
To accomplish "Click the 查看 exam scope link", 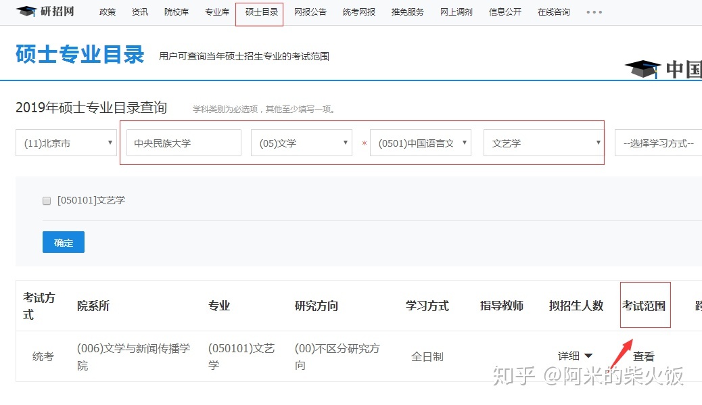I will (644, 356).
